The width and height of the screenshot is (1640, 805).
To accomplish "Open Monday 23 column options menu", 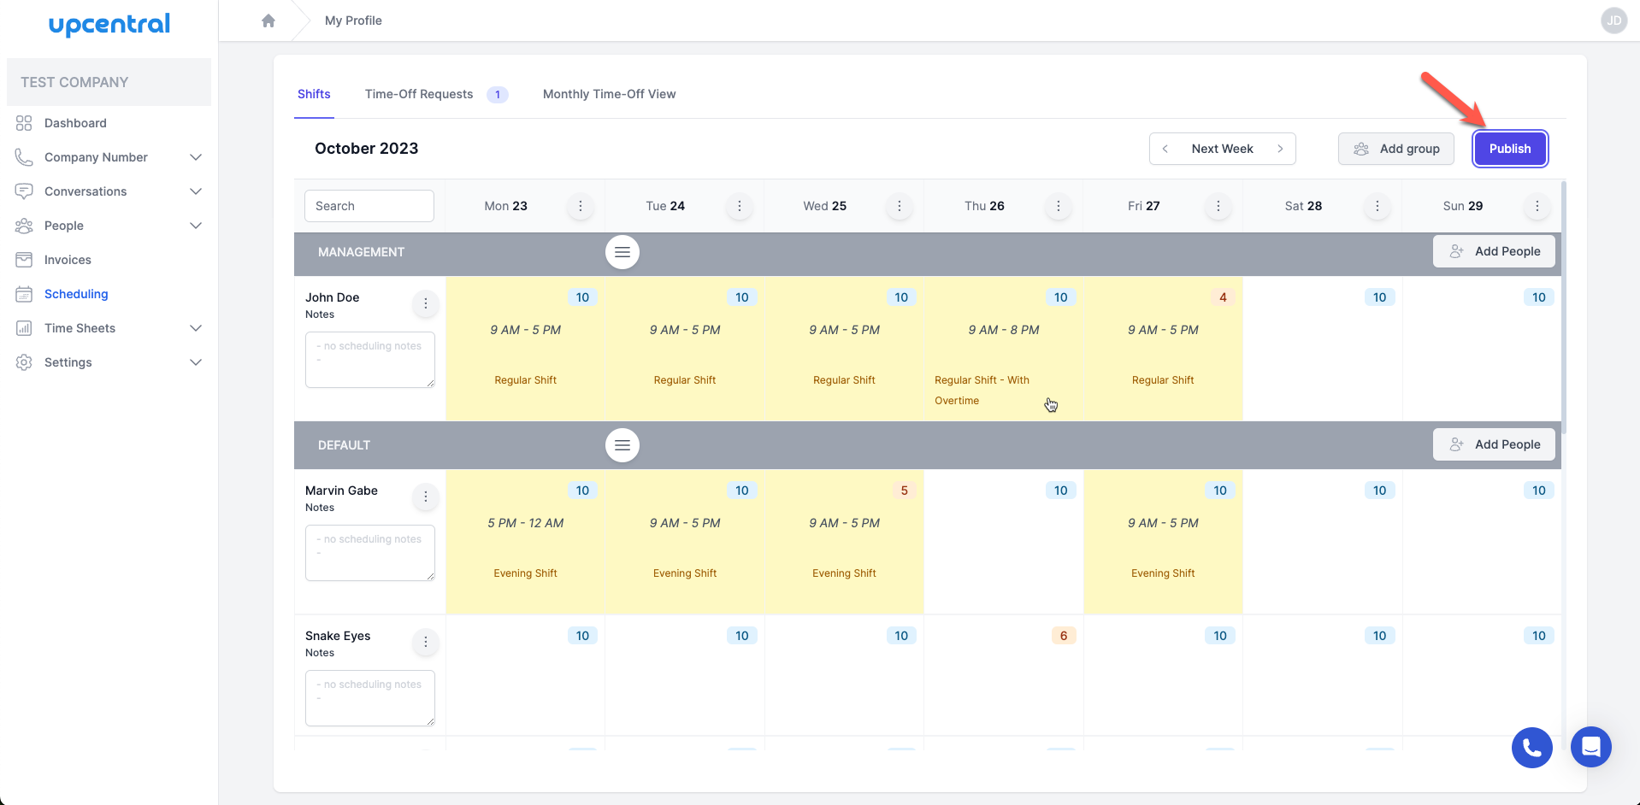I will tap(581, 206).
